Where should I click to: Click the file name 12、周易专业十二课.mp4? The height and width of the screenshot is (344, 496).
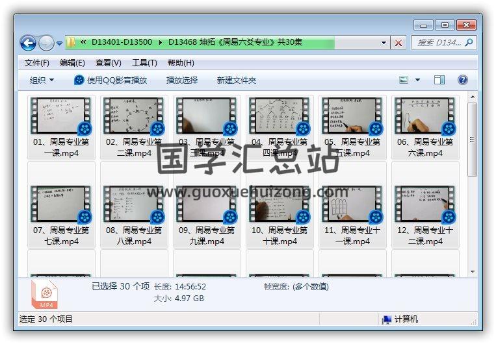click(x=425, y=236)
